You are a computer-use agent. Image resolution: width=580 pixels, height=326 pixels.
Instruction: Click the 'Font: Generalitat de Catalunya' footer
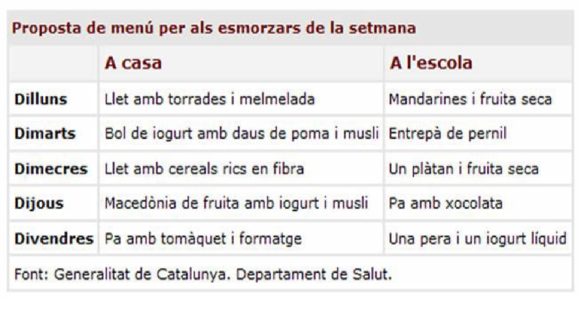coord(203,274)
